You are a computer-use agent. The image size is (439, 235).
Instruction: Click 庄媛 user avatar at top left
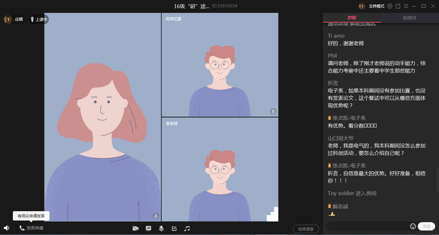pos(8,19)
